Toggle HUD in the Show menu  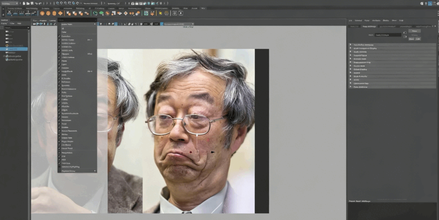click(77, 159)
